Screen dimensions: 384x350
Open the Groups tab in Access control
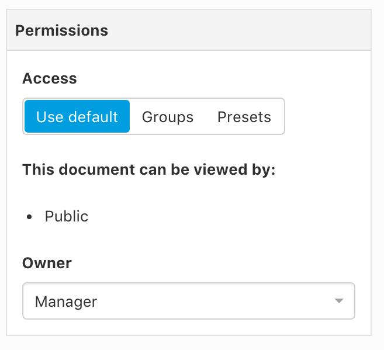click(168, 117)
